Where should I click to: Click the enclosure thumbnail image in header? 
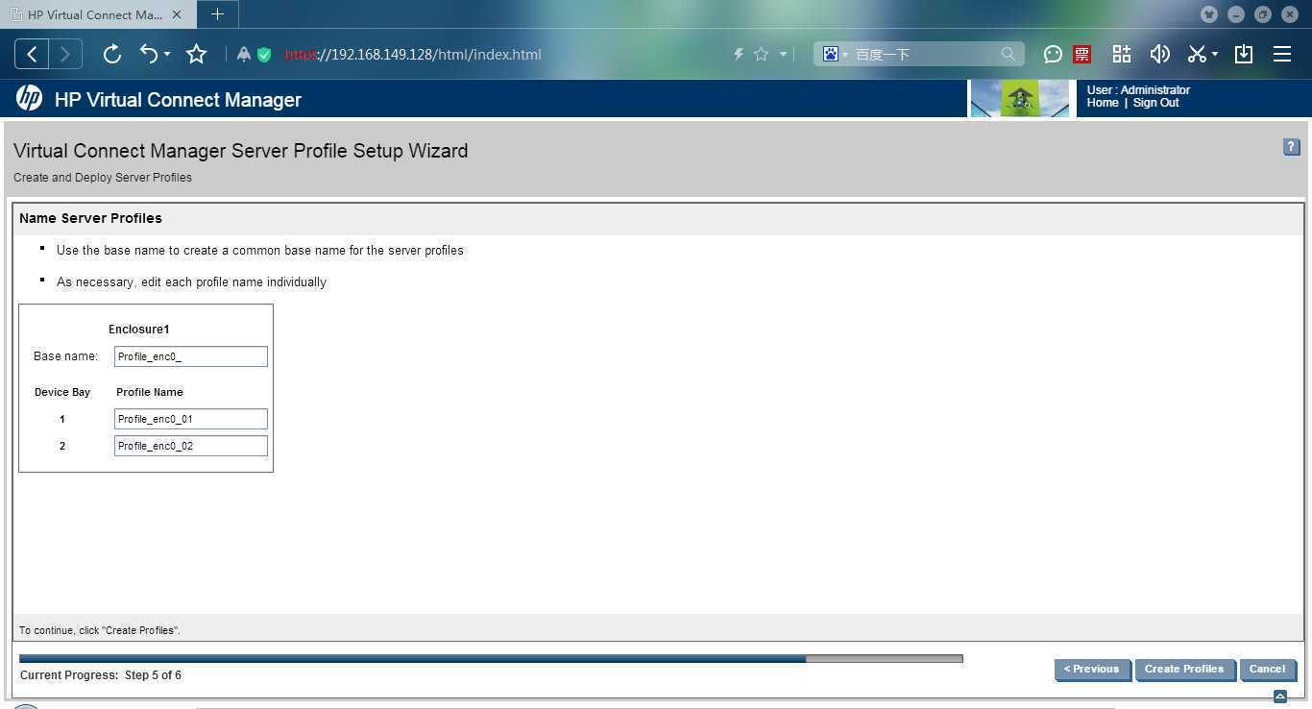click(x=1020, y=98)
